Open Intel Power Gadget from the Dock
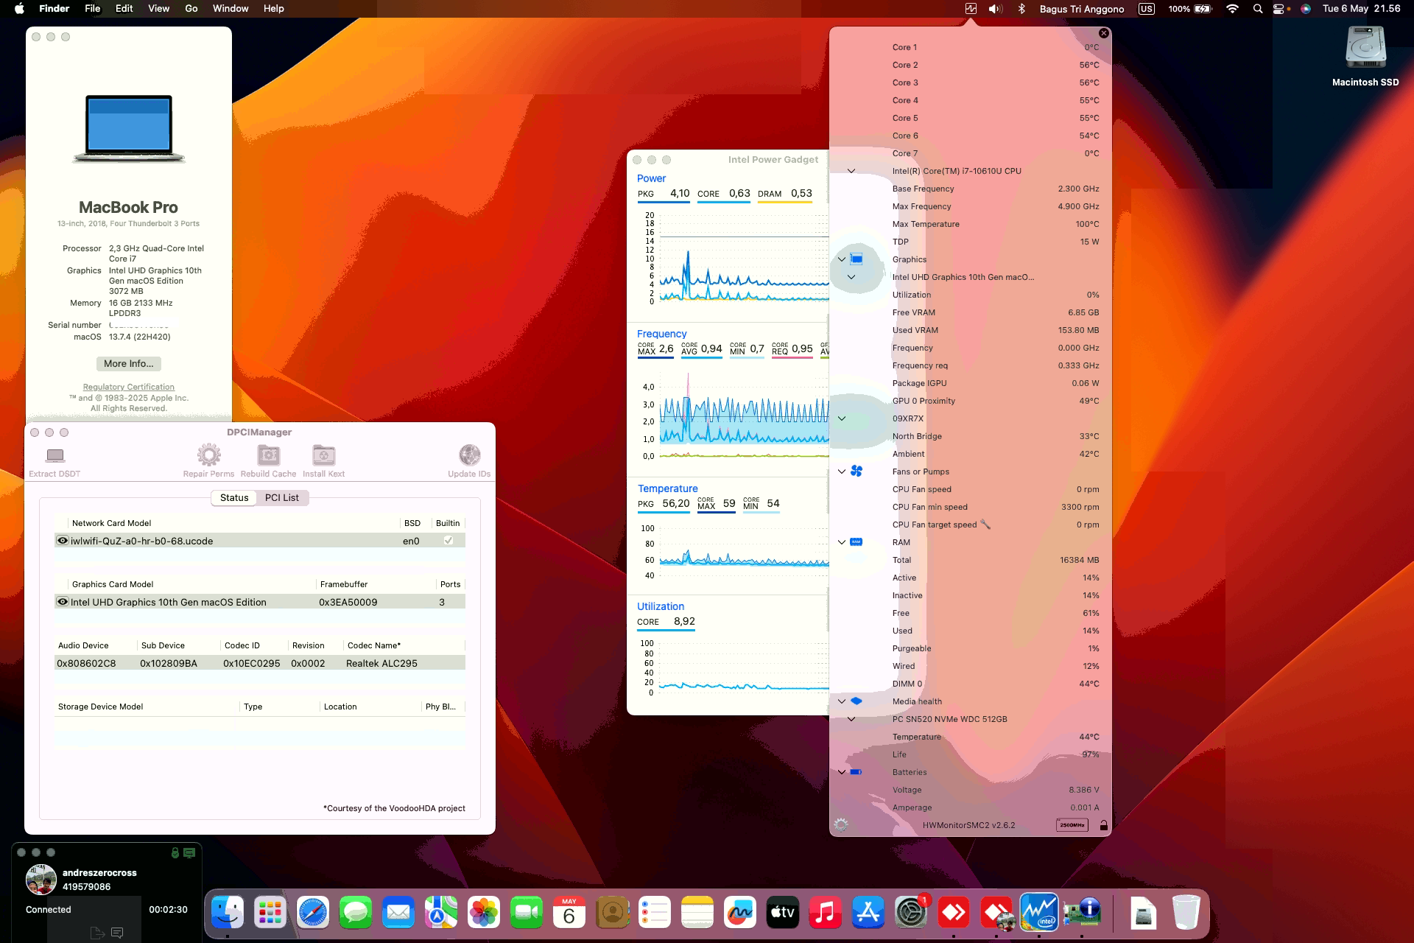Viewport: 1414px width, 943px height. (1039, 913)
